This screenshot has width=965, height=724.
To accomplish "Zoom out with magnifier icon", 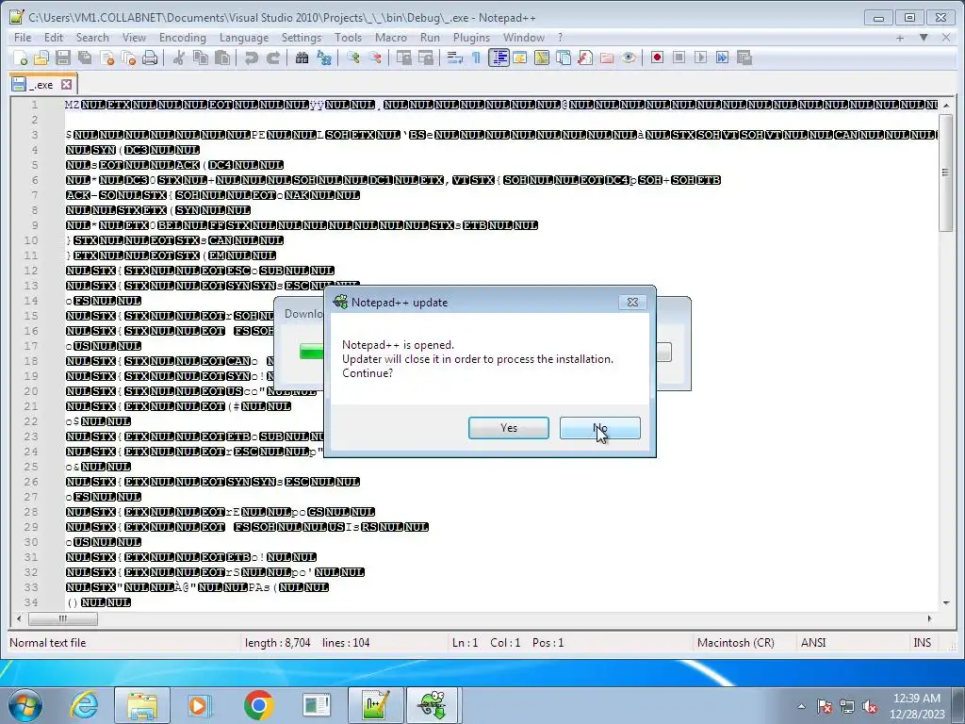I will click(375, 58).
